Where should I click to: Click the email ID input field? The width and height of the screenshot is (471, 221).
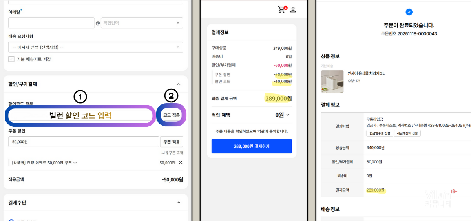click(x=51, y=23)
